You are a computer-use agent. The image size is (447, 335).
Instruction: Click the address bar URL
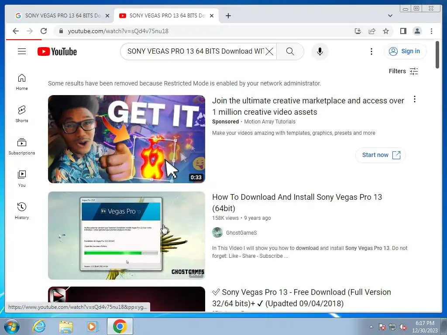118,31
